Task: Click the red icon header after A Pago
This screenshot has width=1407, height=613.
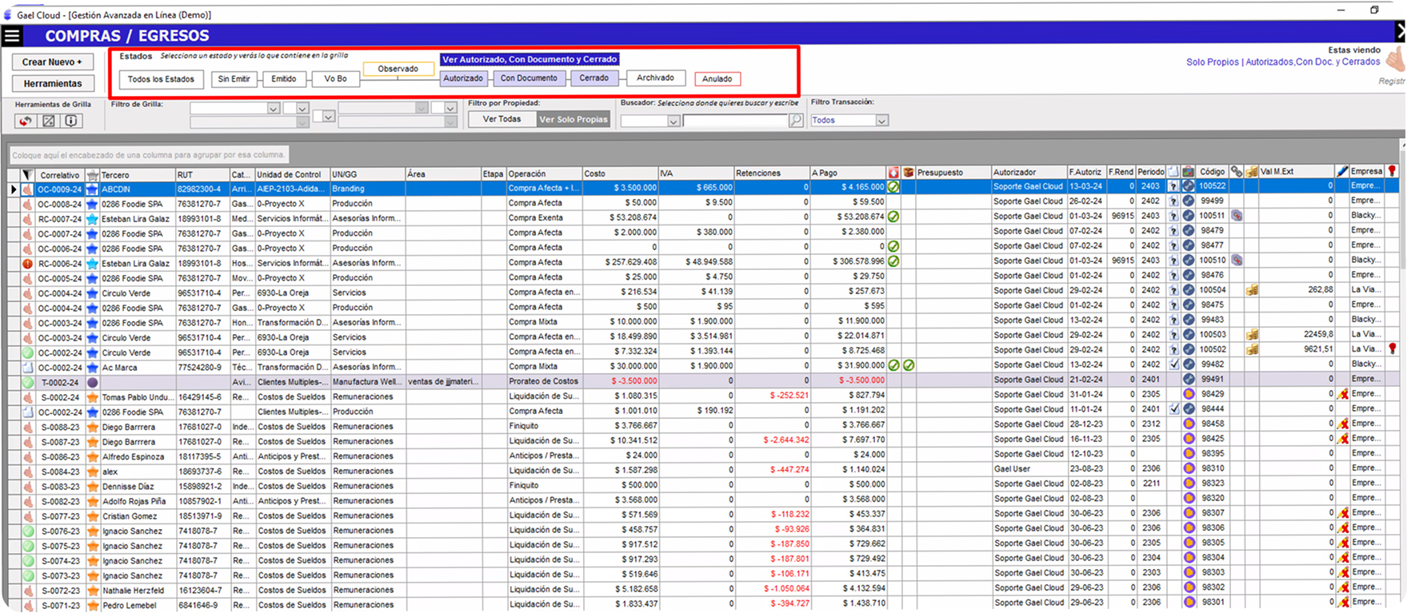Action: [893, 173]
